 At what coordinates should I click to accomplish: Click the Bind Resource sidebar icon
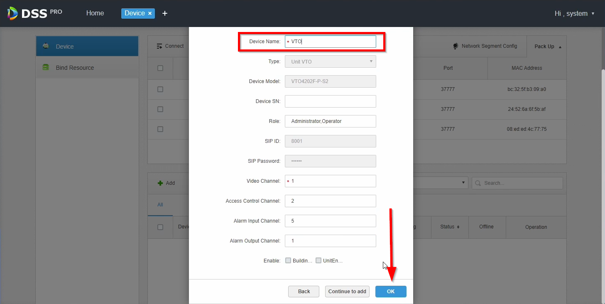46,67
